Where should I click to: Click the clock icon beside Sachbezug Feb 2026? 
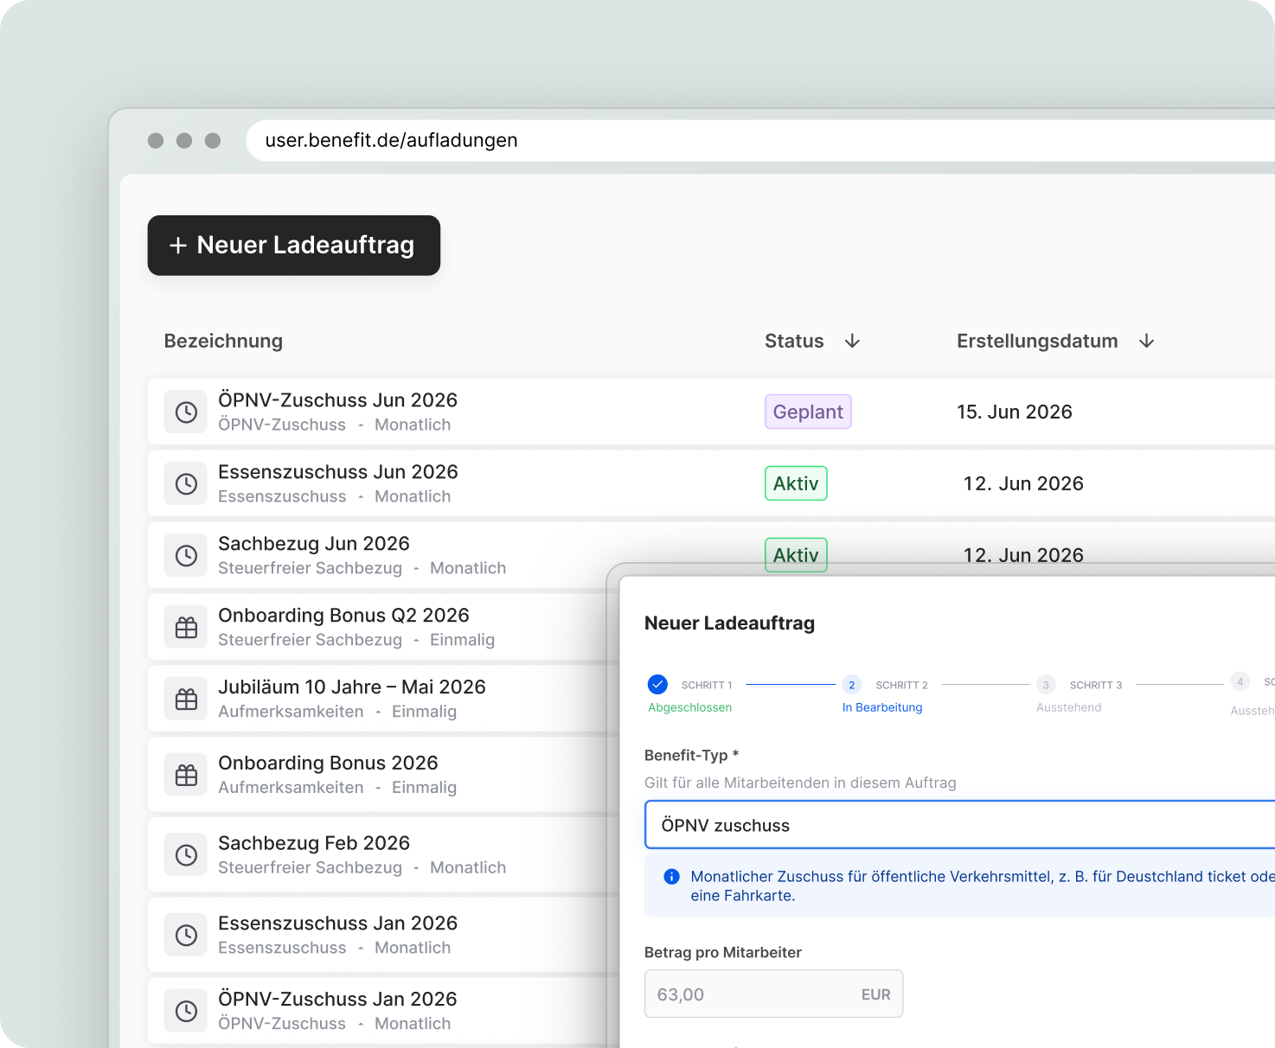pyautogui.click(x=186, y=855)
